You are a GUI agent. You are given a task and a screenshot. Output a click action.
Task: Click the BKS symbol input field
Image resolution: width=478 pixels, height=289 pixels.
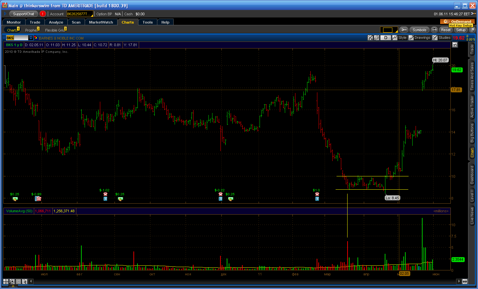[17, 38]
